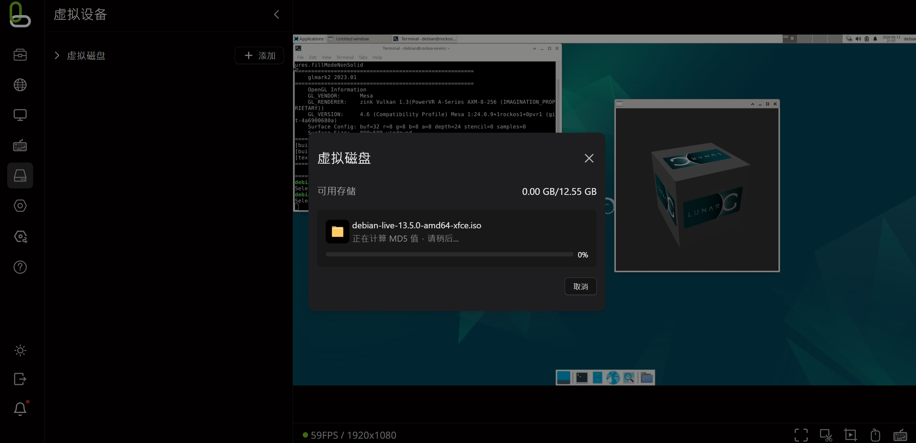
Task: Click the logout exit icon
Action: (x=20, y=379)
